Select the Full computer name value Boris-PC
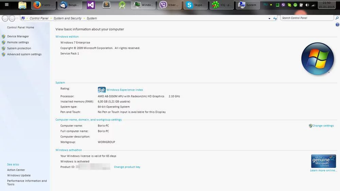The height and width of the screenshot is (191, 340). pos(103,131)
